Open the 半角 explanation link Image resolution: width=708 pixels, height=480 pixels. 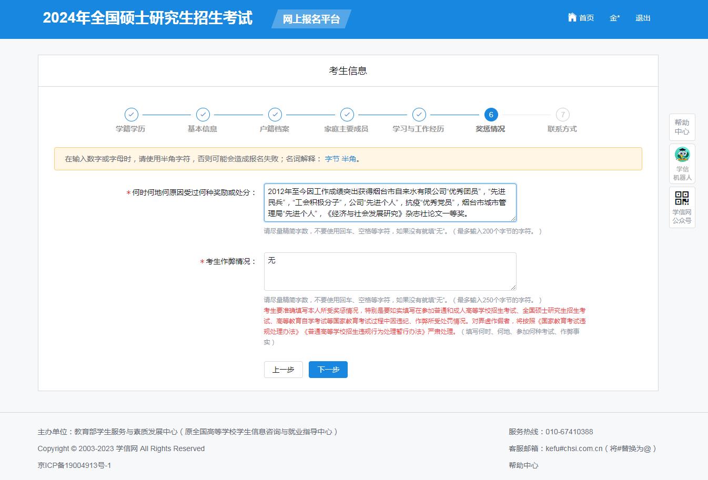coord(349,159)
